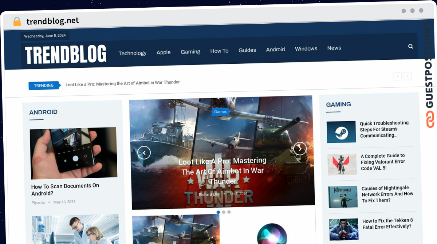This screenshot has width=437, height=244.
Task: Select the first slider pagination dot
Action: coord(218,212)
